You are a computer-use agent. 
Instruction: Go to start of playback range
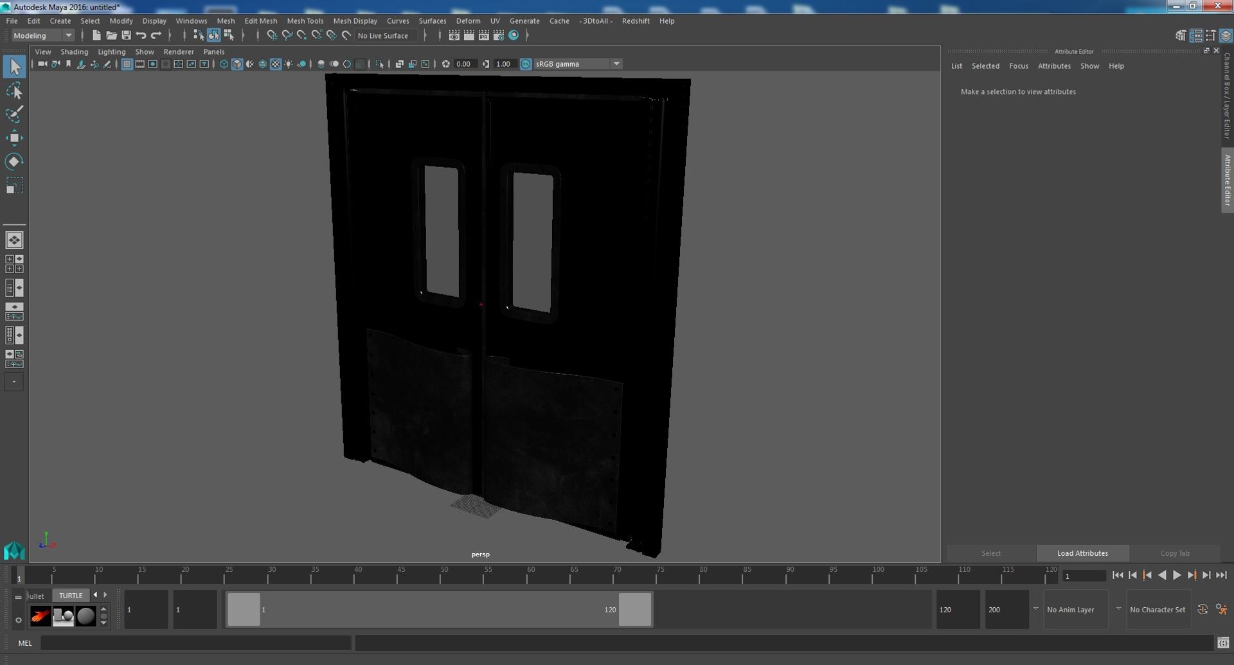tap(1118, 575)
